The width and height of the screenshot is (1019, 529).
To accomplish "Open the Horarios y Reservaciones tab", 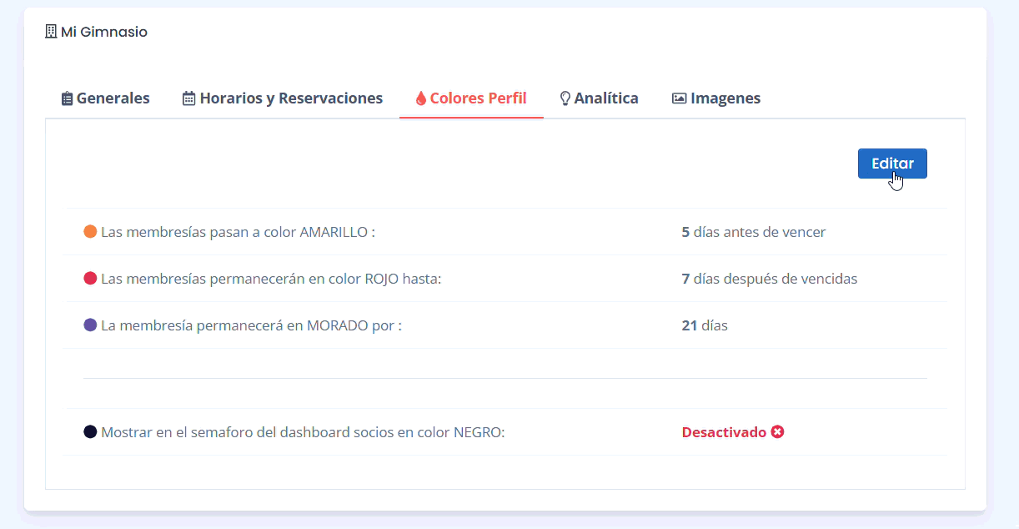I will tap(291, 98).
